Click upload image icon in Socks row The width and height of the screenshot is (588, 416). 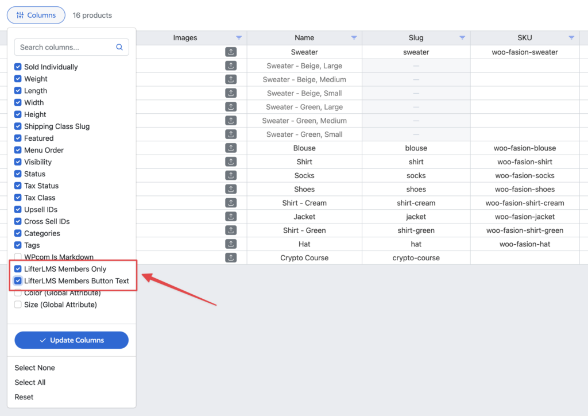pyautogui.click(x=231, y=175)
